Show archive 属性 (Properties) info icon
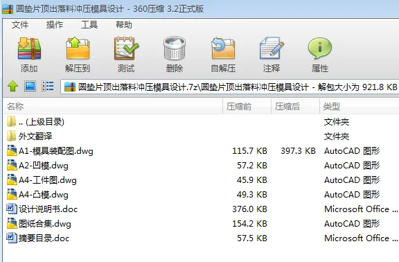 pos(320,49)
